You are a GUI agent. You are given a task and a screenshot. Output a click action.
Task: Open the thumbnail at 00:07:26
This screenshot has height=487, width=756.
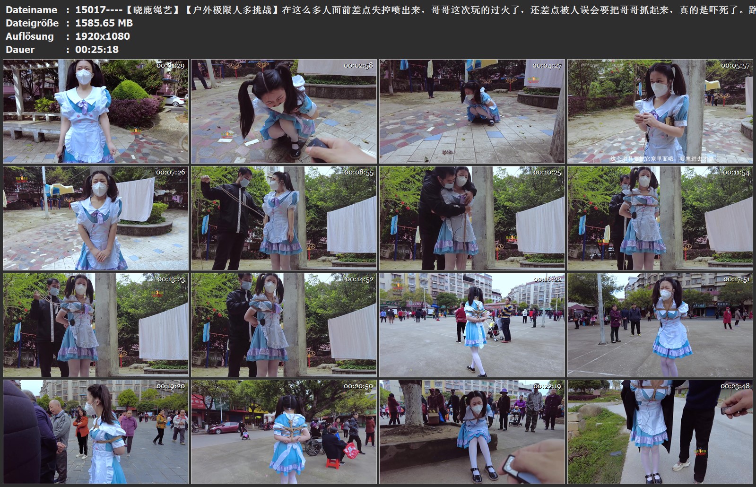coord(96,218)
